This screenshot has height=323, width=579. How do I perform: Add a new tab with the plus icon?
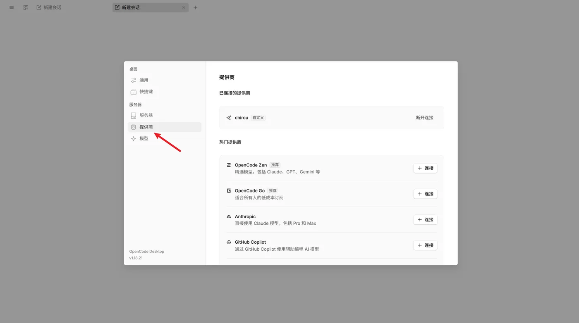click(x=196, y=7)
